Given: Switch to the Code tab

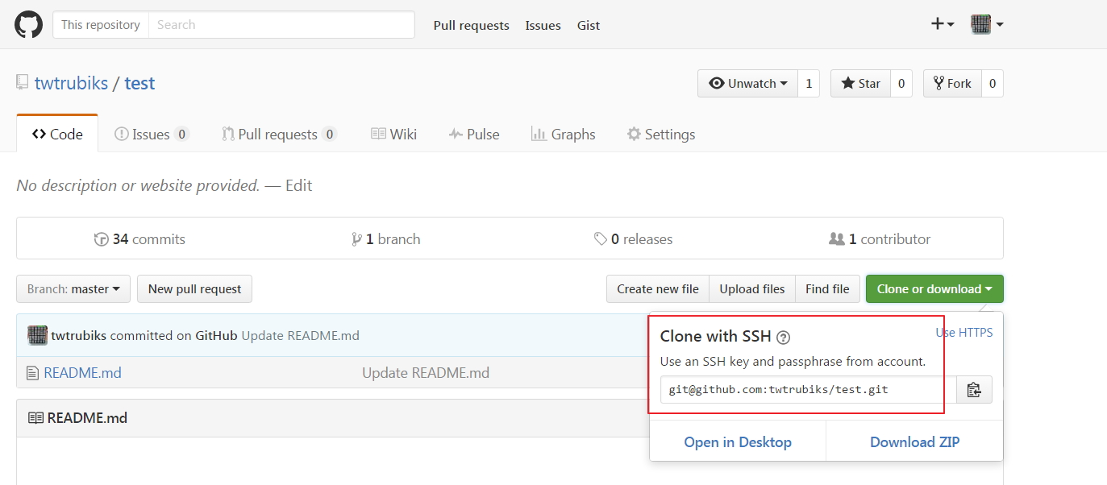Looking at the screenshot, I should pyautogui.click(x=57, y=134).
